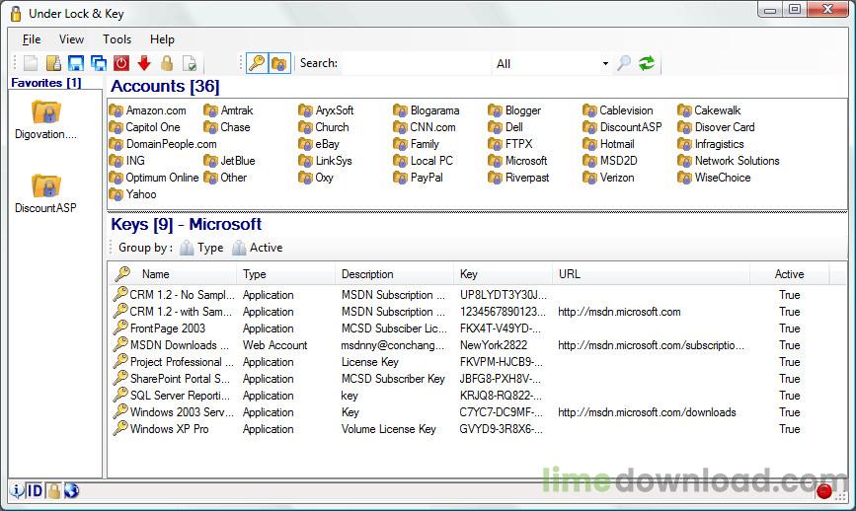Select the Microsoft account folder
Image resolution: width=856 pixels, height=511 pixels.
pos(517,161)
